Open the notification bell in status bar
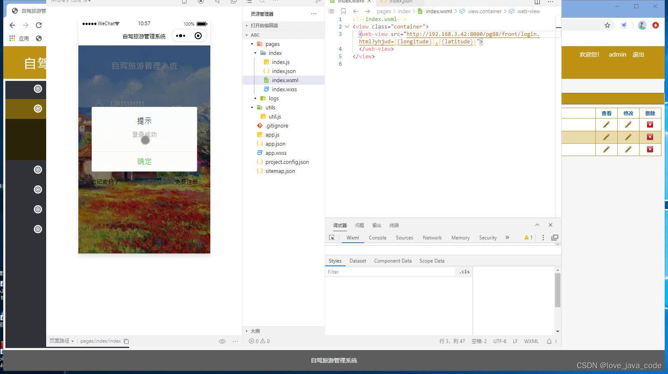The image size is (668, 374). tap(549, 341)
